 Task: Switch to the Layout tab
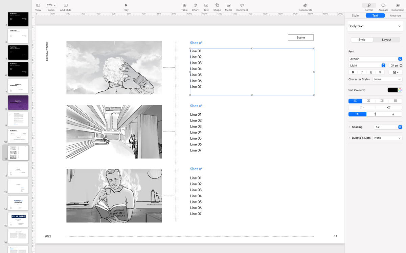[386, 40]
